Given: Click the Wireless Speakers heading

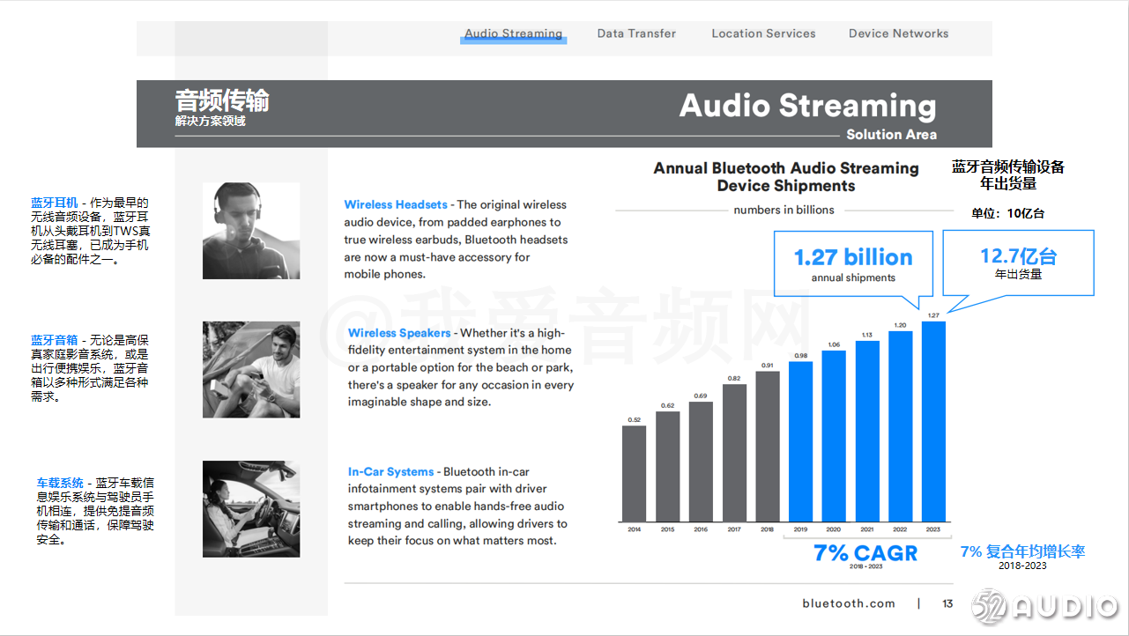Looking at the screenshot, I should tap(399, 333).
